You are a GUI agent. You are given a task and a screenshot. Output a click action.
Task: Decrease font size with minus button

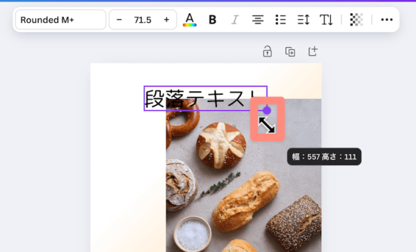(119, 19)
